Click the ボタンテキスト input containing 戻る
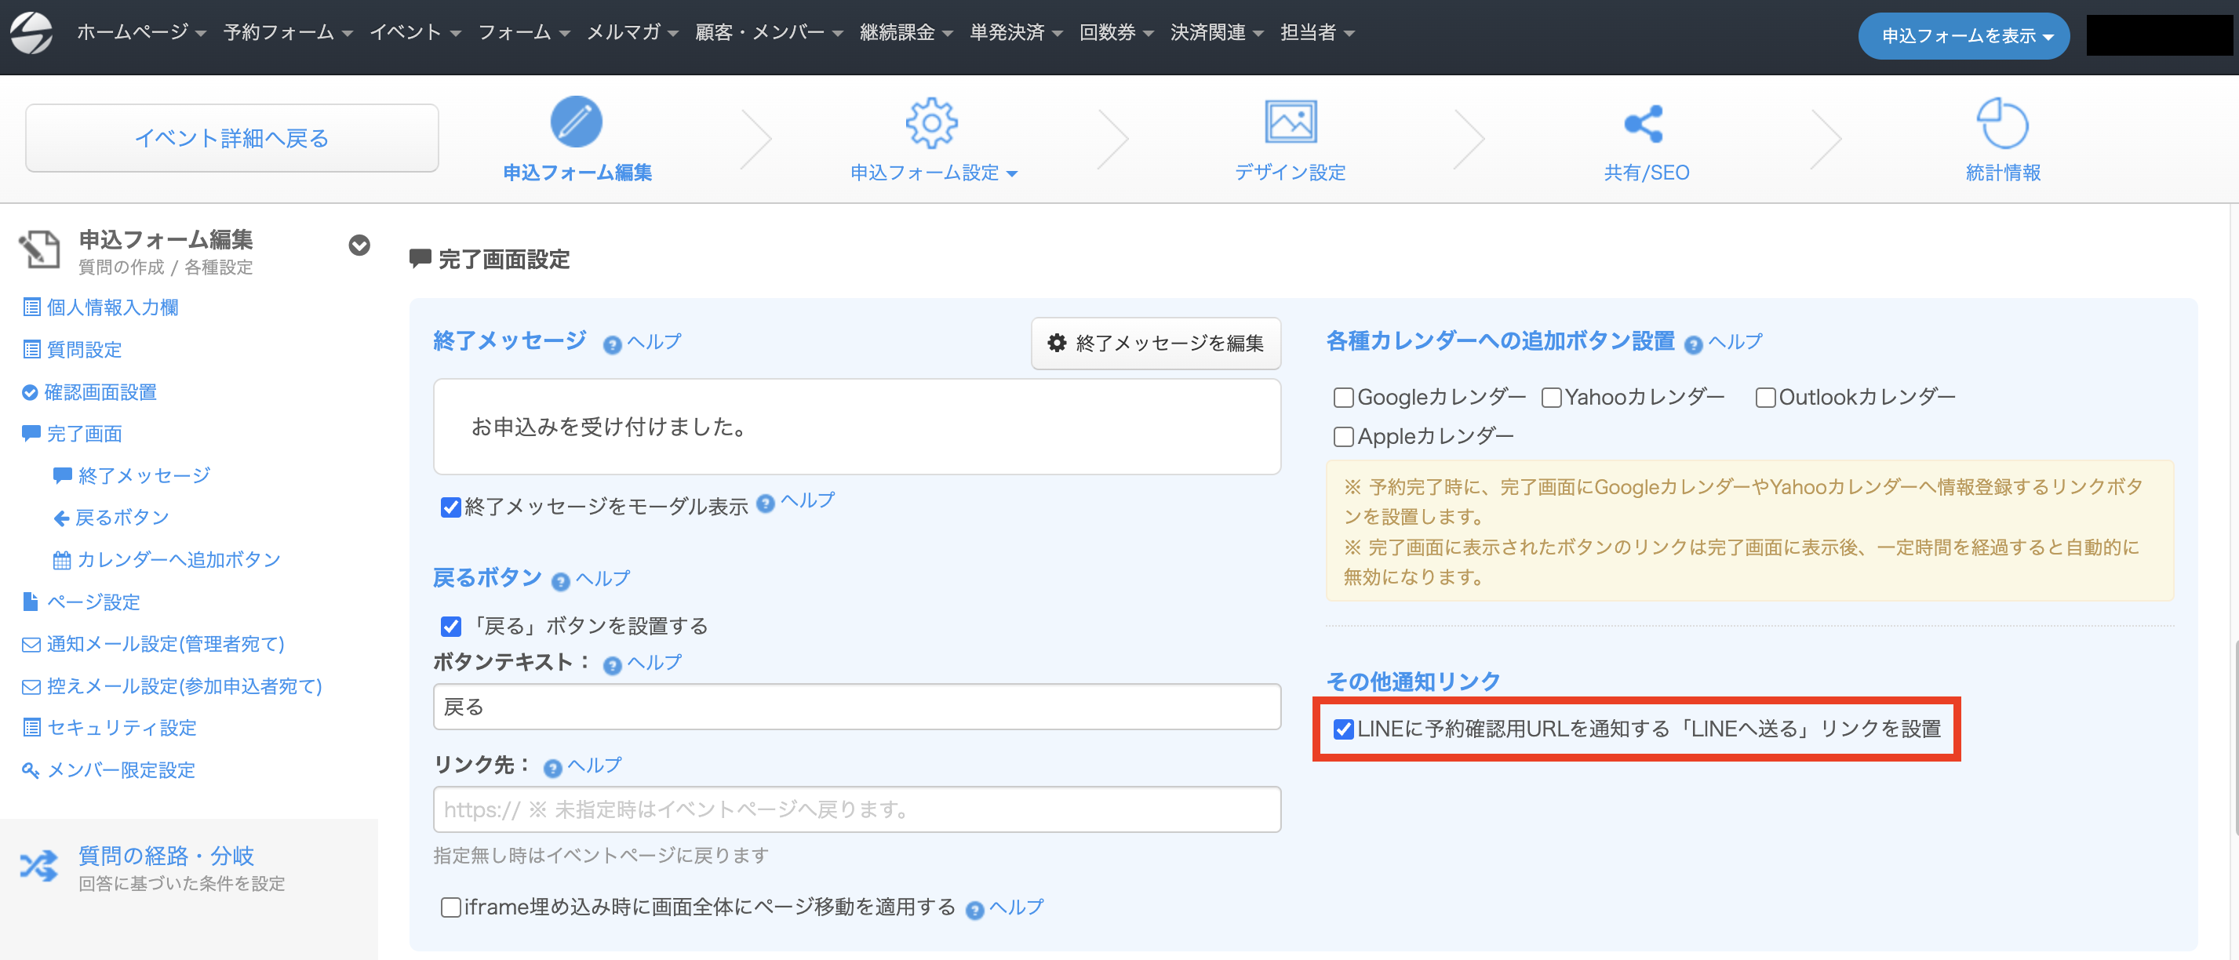Screen dimensions: 2239x960 coord(857,707)
